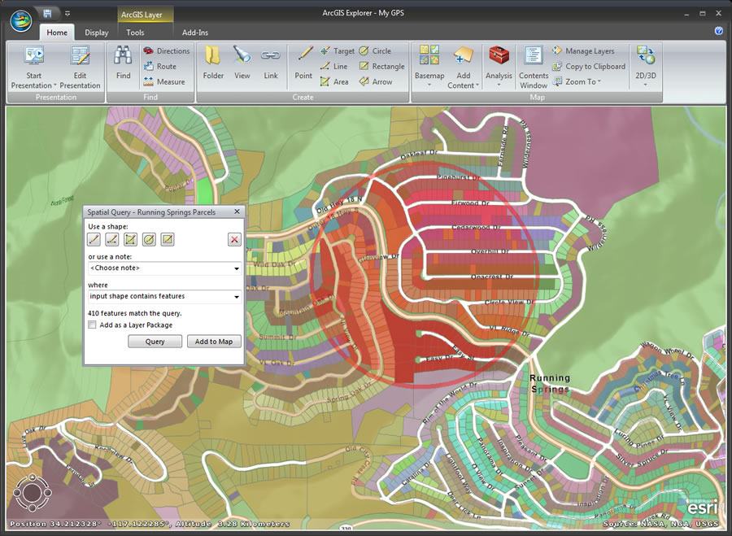Toggle the 2D/3D view mode

pos(645,63)
